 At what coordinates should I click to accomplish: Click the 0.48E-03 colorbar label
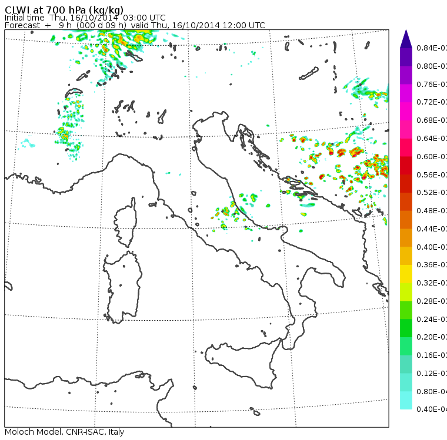pos(432,211)
